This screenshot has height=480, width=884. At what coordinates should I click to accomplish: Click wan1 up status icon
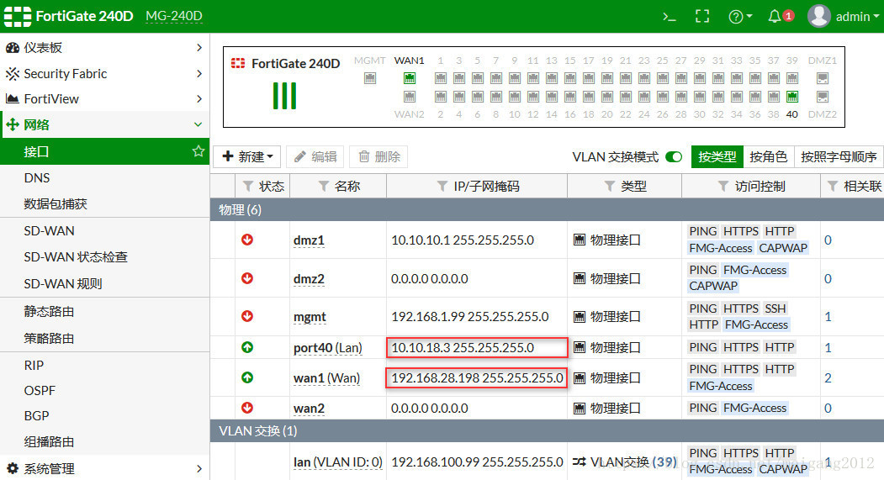click(247, 377)
